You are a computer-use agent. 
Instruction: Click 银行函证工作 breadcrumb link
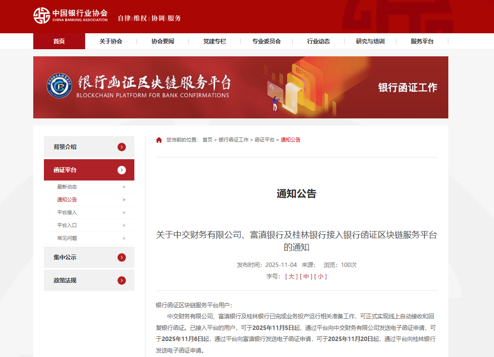point(233,140)
